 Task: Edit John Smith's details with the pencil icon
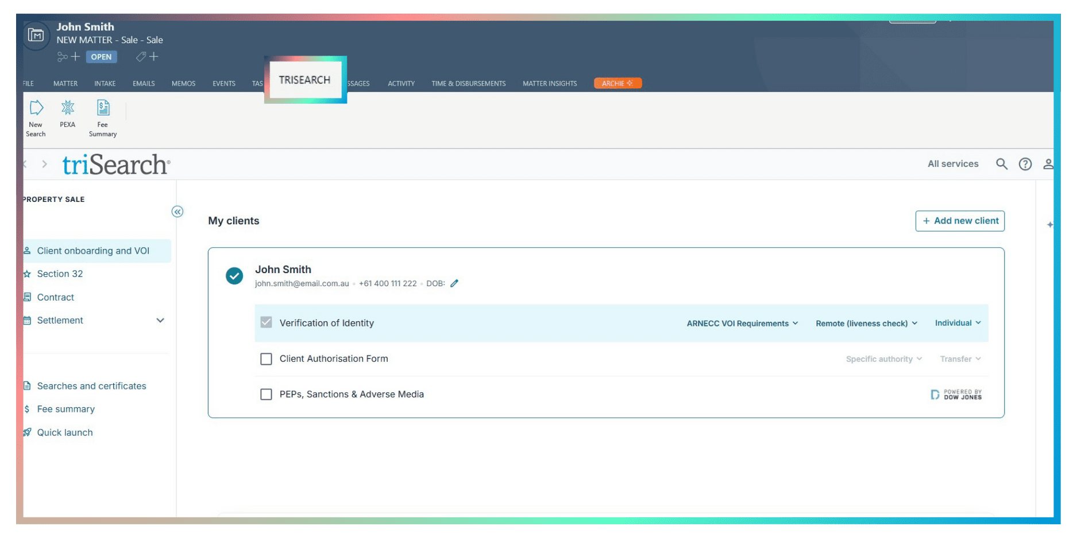pyautogui.click(x=454, y=283)
